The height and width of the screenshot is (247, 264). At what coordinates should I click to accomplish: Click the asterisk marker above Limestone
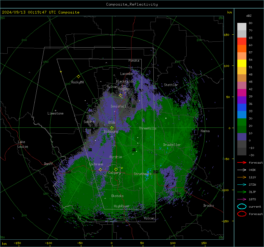[55, 111]
